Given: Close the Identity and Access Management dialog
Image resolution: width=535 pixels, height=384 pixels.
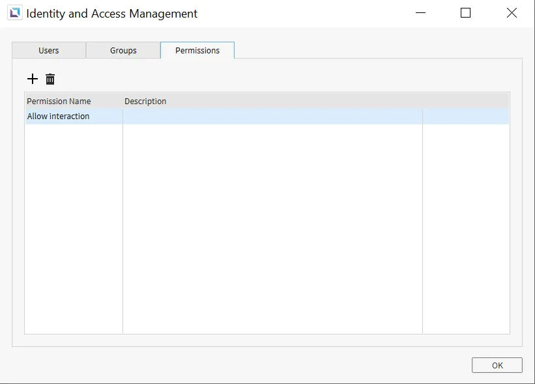Looking at the screenshot, I should click(512, 13).
